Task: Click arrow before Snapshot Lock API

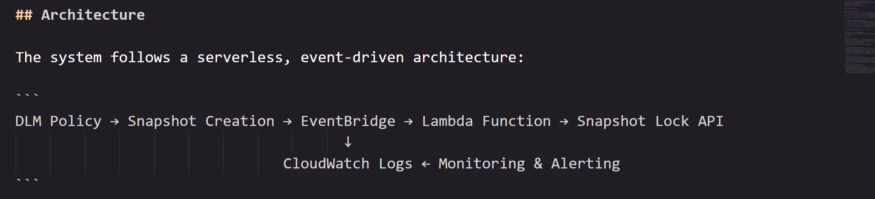Action: [x=564, y=121]
